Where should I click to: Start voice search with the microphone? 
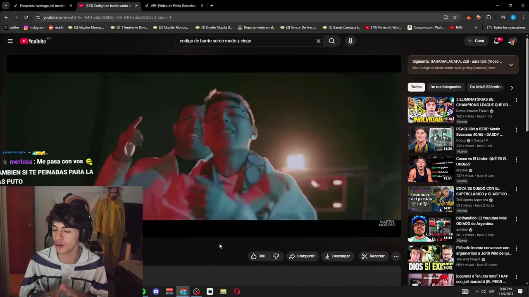pyautogui.click(x=350, y=41)
